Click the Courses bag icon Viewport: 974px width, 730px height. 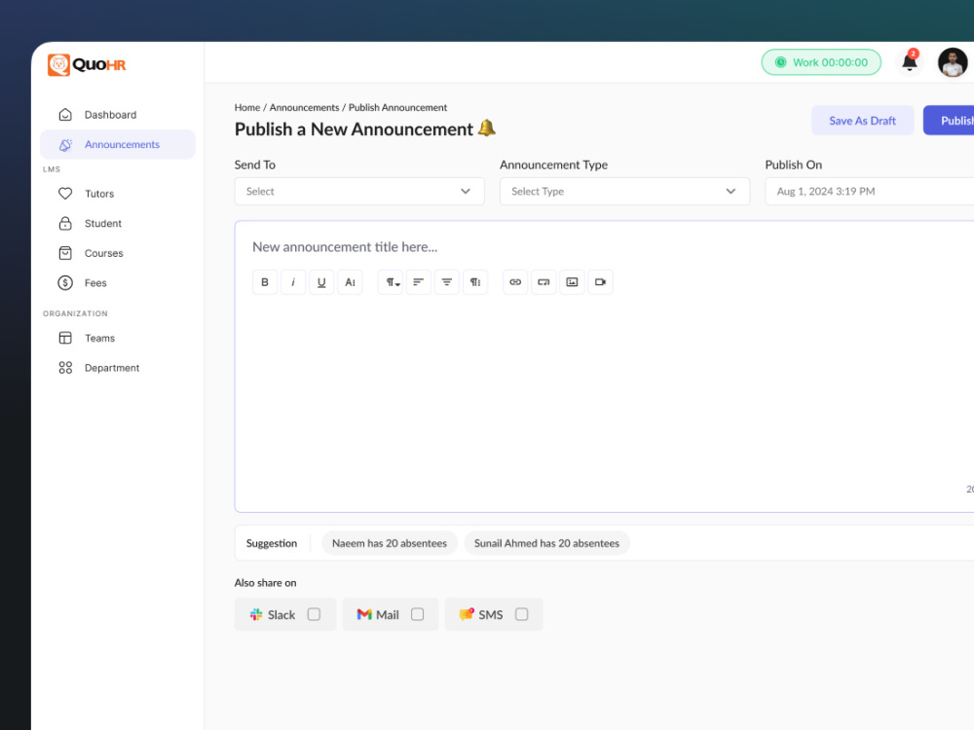pyautogui.click(x=65, y=253)
